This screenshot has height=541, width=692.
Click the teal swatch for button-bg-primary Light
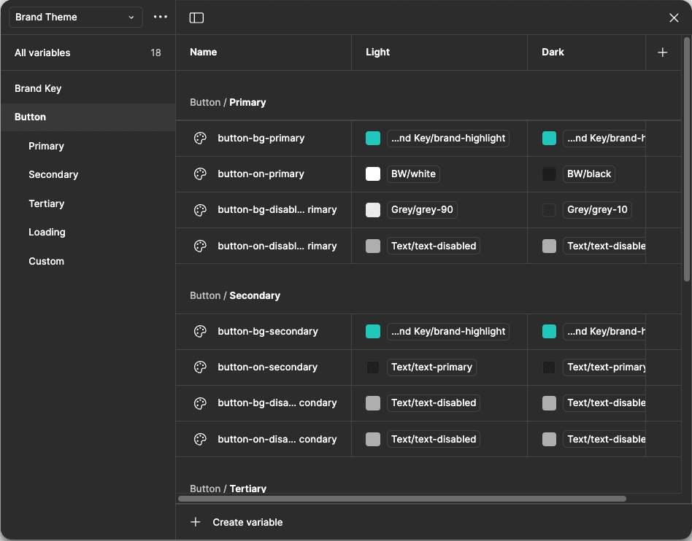373,138
